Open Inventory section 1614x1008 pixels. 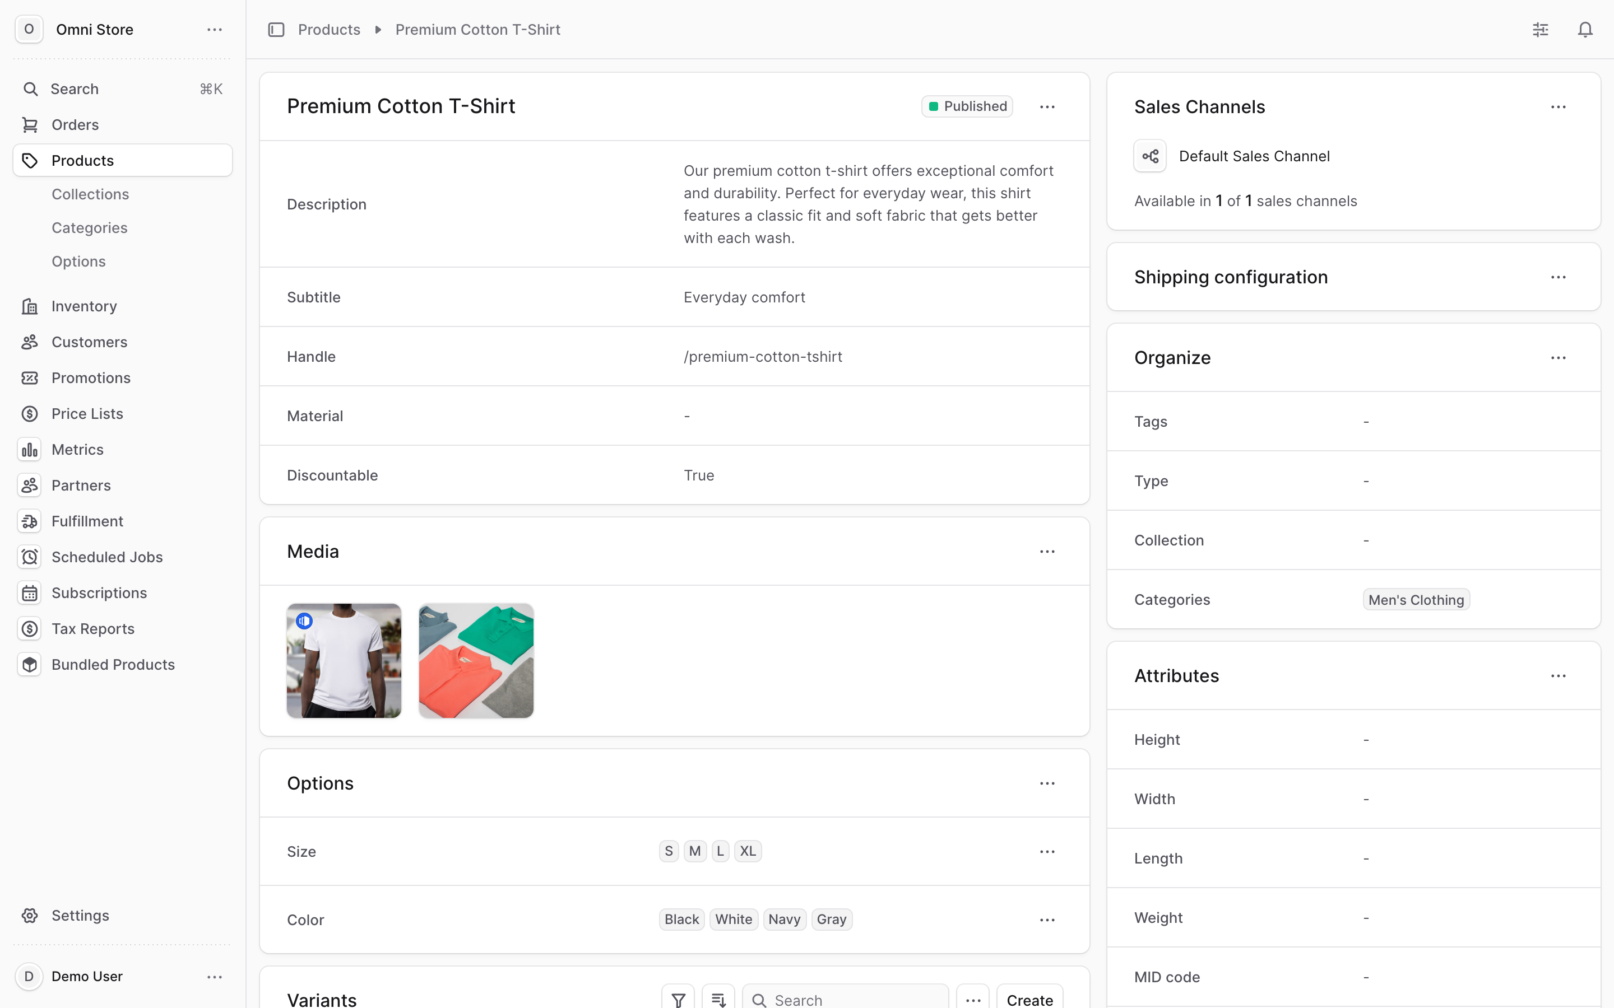tap(123, 306)
